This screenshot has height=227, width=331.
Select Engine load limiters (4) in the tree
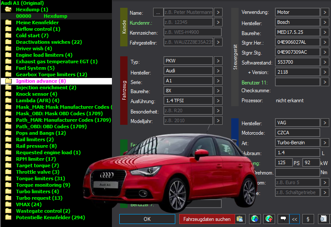44,55
